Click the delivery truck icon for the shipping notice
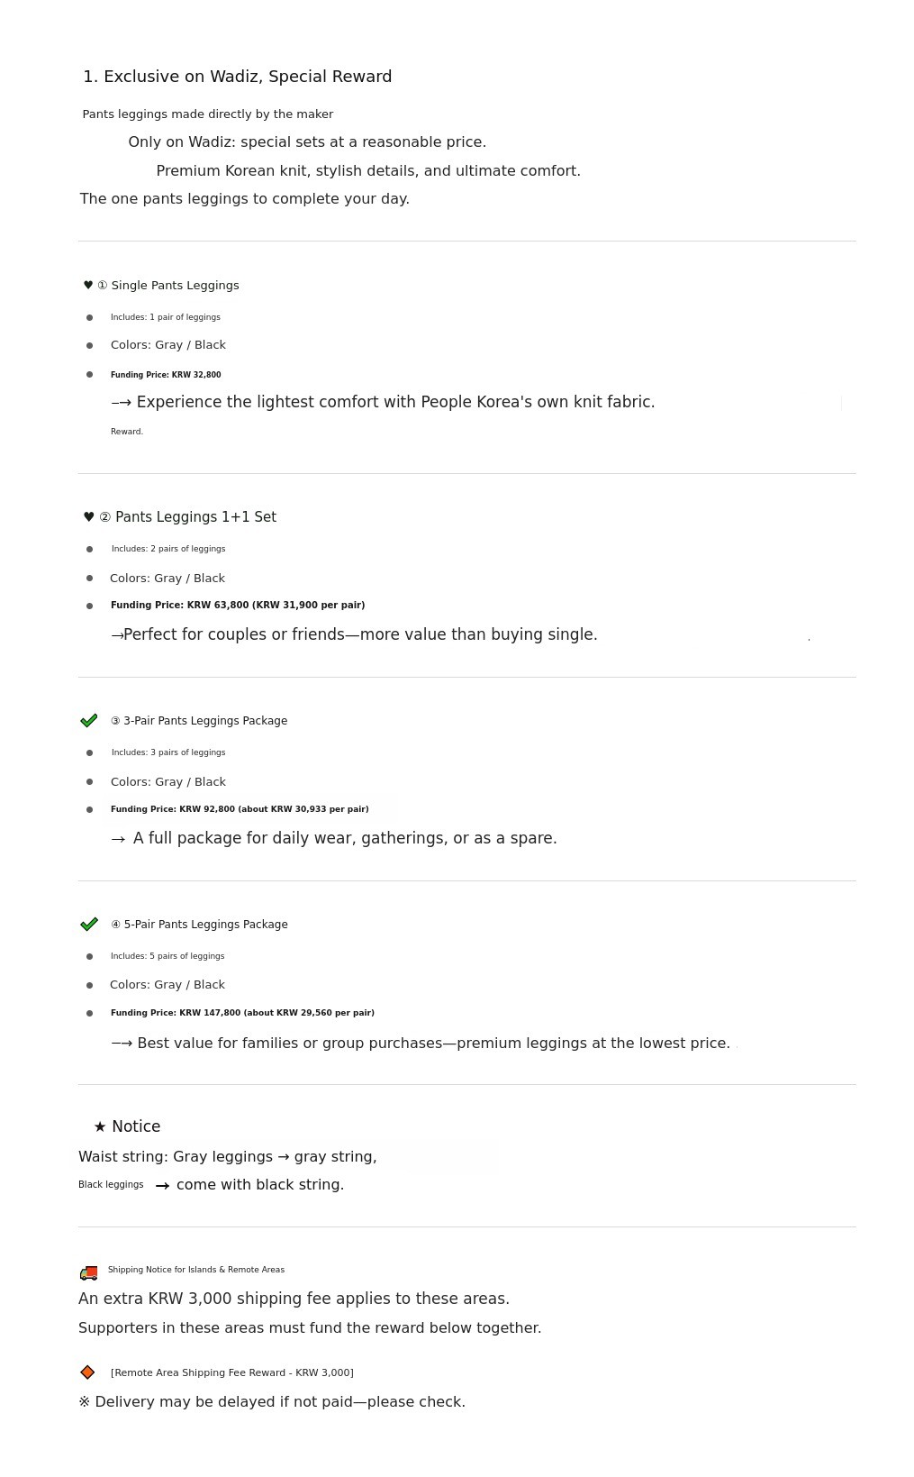The height and width of the screenshot is (1477, 914). pyautogui.click(x=88, y=1273)
